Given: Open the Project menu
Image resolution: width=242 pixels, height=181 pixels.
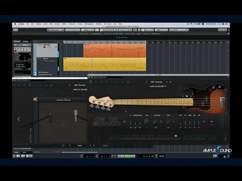Looking at the screenshot, I should click(x=38, y=24).
